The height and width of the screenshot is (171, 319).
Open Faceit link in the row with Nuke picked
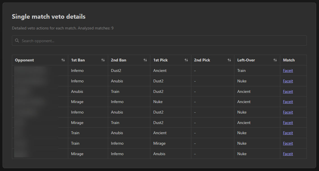(x=288, y=102)
